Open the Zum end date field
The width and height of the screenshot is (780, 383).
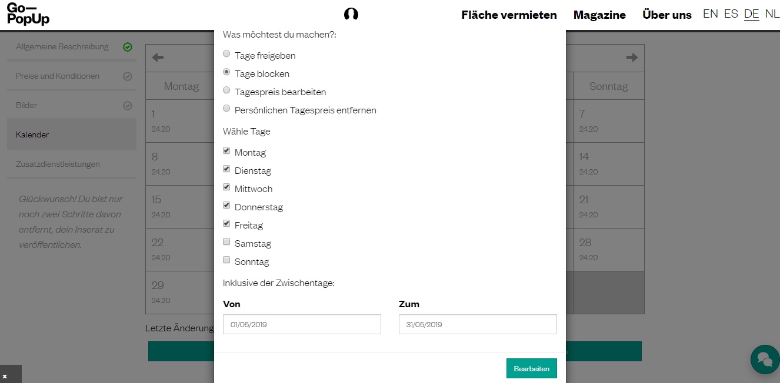(x=477, y=324)
